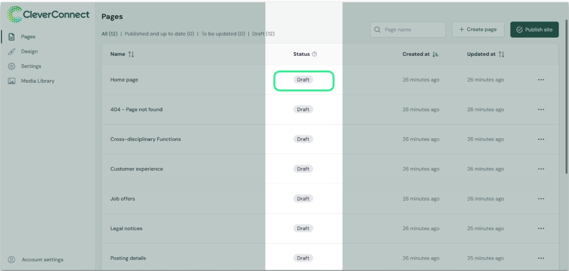The width and height of the screenshot is (569, 271).
Task: Open the Customer experience page link
Action: click(137, 169)
